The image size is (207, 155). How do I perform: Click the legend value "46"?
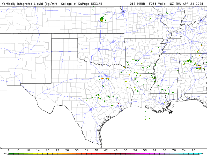point(116,150)
